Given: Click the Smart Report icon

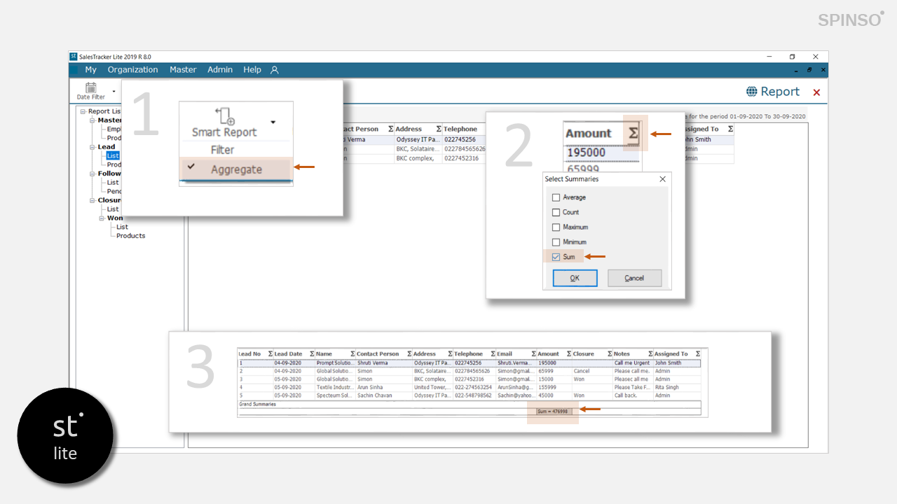Looking at the screenshot, I should pos(225,115).
